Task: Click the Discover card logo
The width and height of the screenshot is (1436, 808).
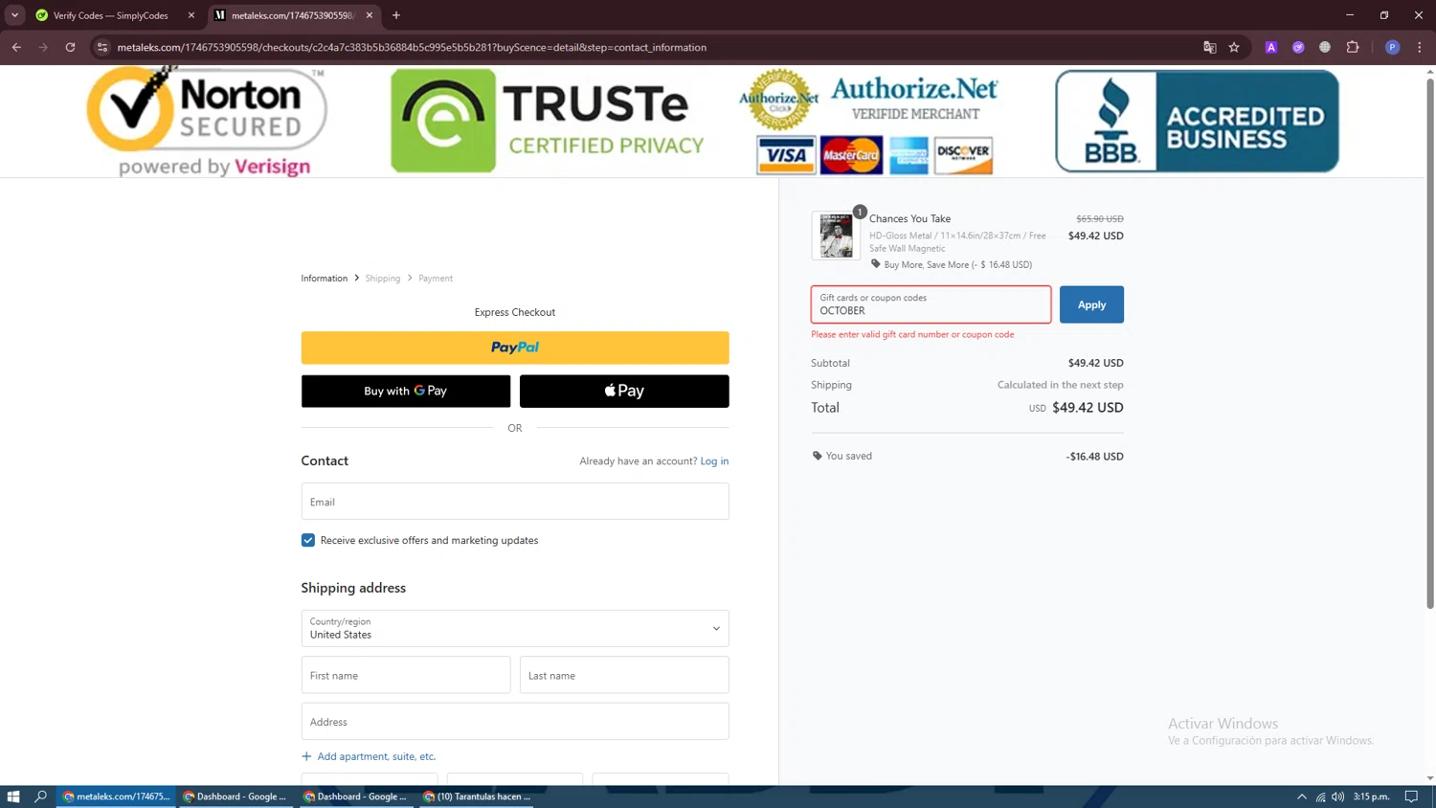Action: coord(963,155)
